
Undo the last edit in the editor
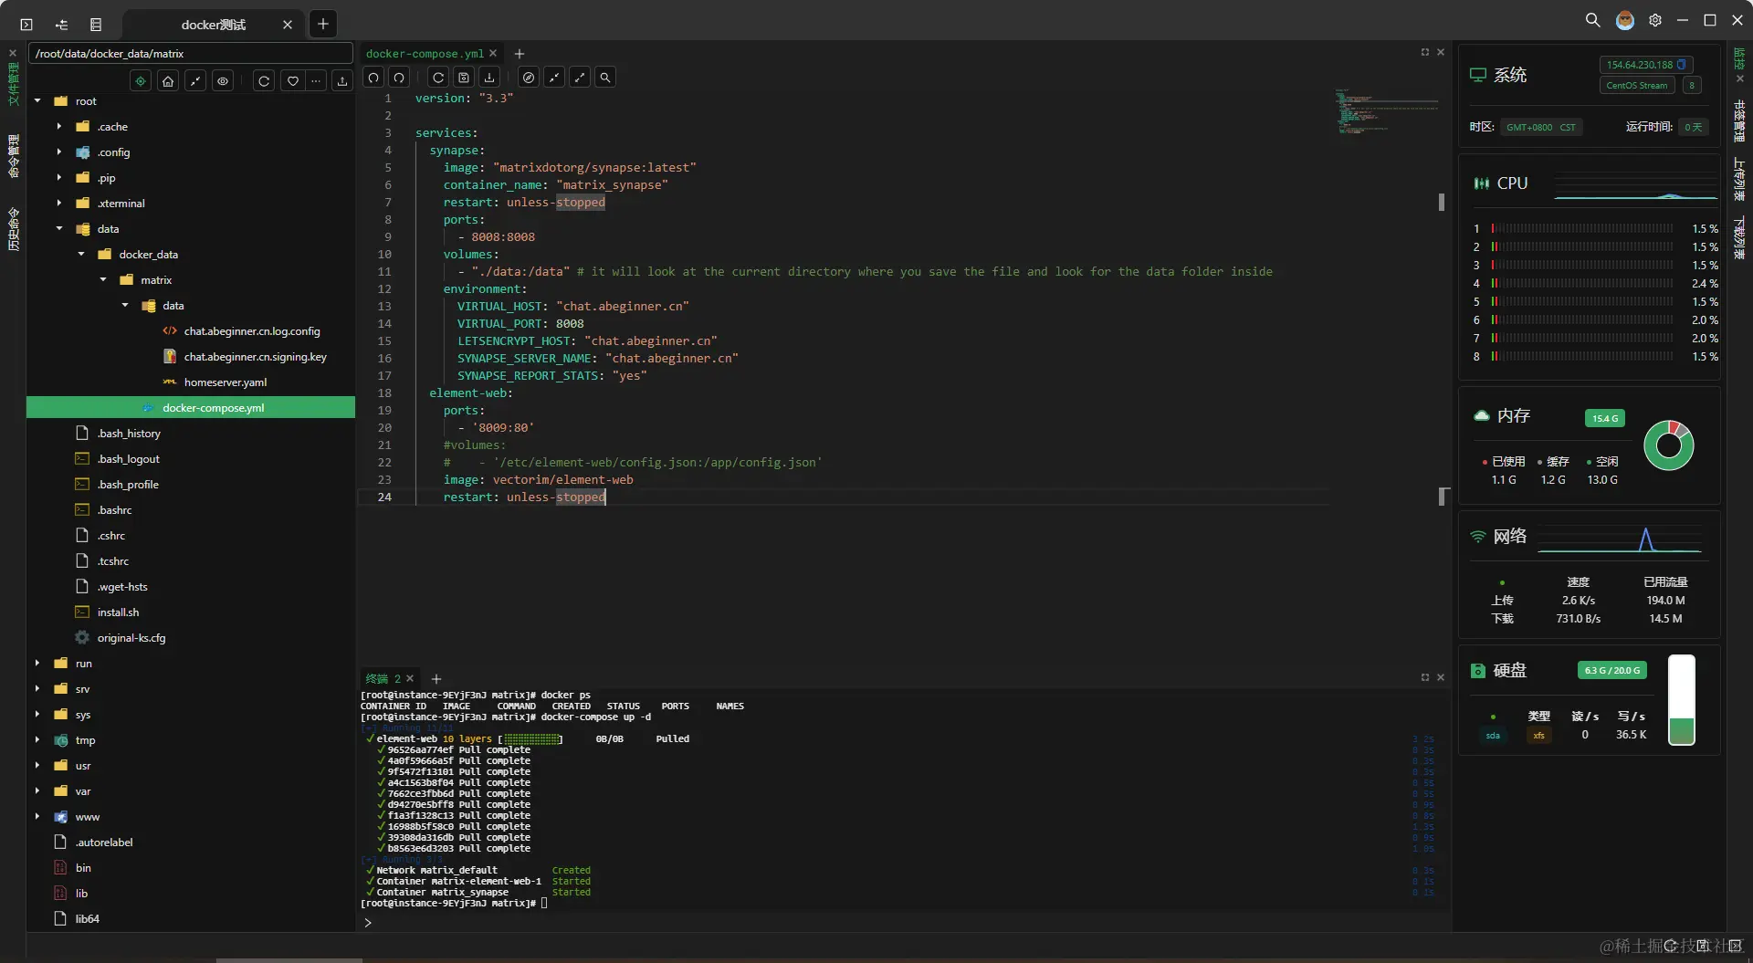click(373, 78)
